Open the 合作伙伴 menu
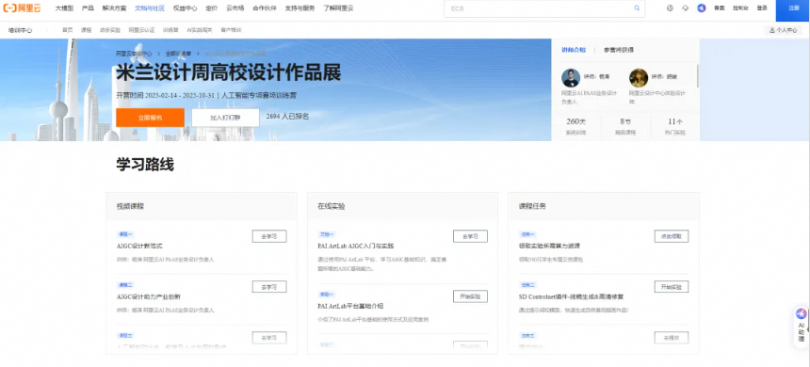 (265, 8)
